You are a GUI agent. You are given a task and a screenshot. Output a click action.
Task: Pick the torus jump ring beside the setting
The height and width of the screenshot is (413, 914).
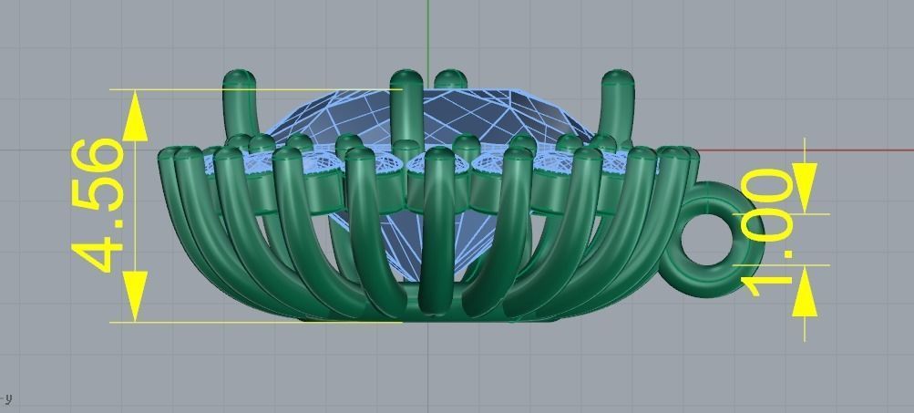711,240
